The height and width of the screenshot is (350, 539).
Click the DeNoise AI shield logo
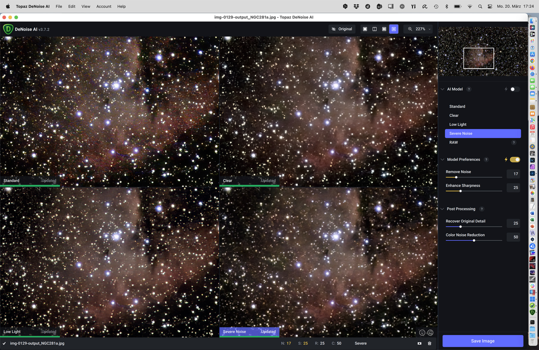pyautogui.click(x=8, y=29)
